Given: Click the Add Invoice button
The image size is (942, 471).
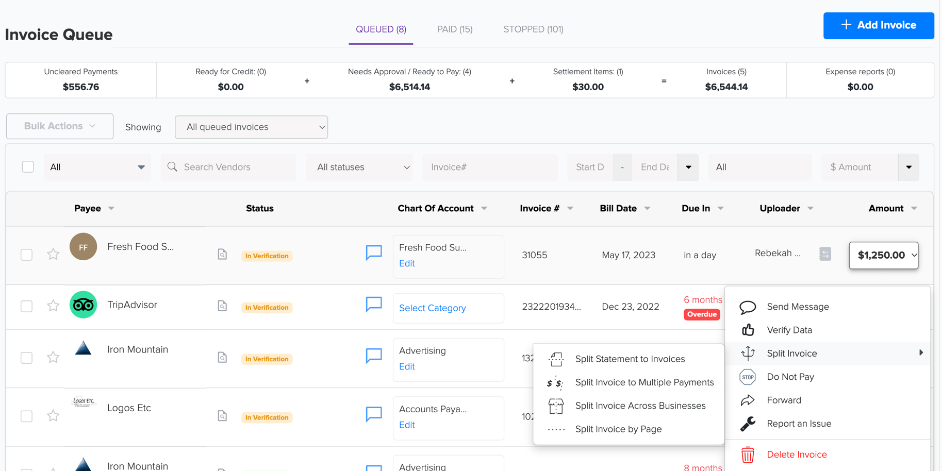Looking at the screenshot, I should coord(879,25).
